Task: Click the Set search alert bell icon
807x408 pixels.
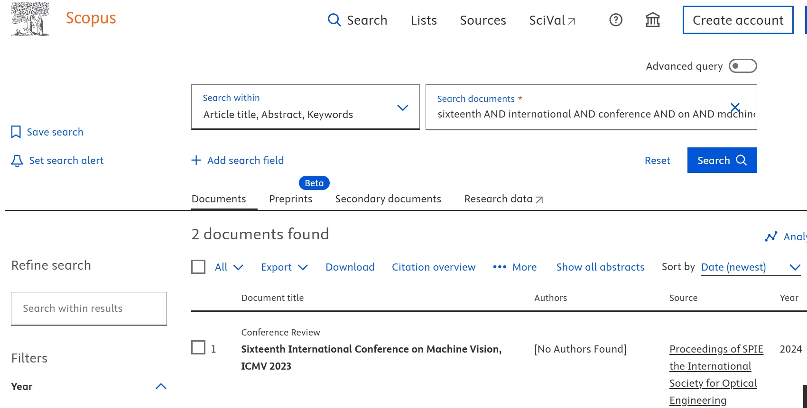Action: [17, 161]
